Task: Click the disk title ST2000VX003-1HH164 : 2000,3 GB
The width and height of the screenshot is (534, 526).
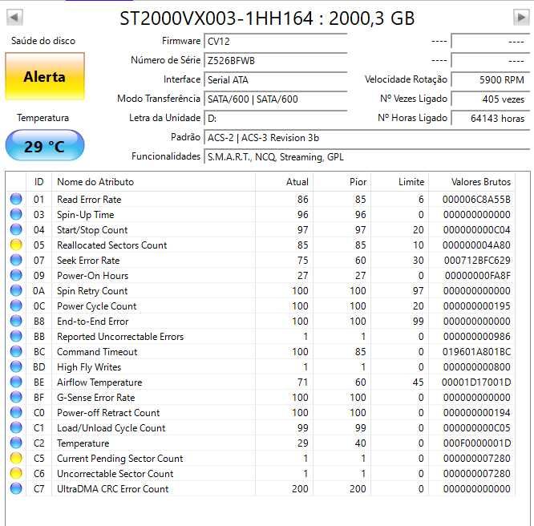Action: tap(267, 18)
